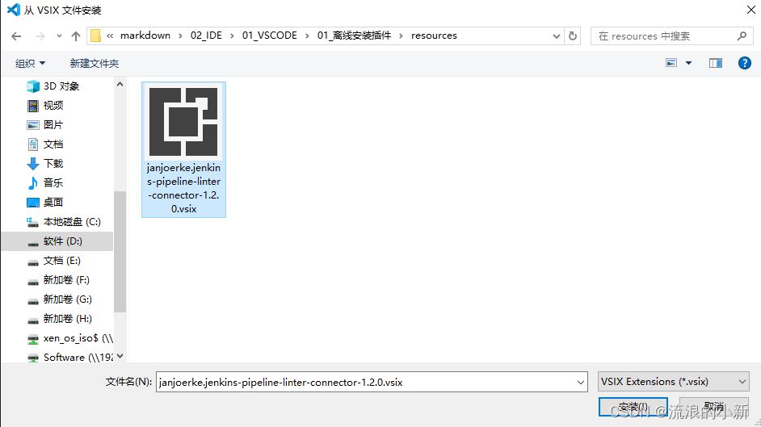
Task: Open more view options dropdown
Action: click(x=688, y=63)
